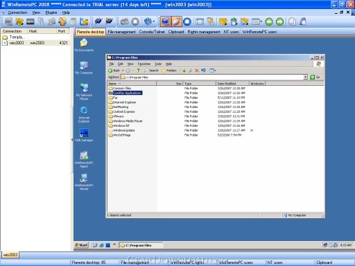Viewport: 355px width, 266px height.
Task: Click the remote Start button
Action: coord(81,245)
